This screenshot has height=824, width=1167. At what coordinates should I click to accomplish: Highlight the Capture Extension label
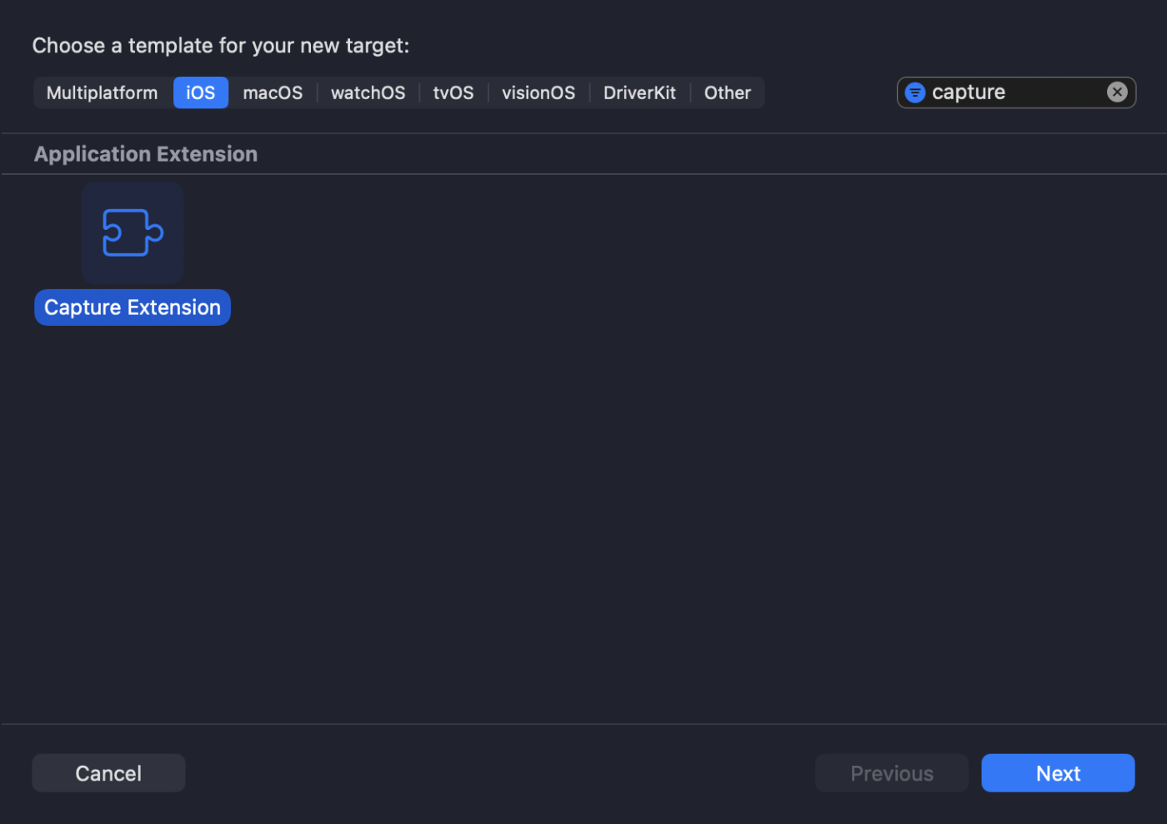click(132, 307)
